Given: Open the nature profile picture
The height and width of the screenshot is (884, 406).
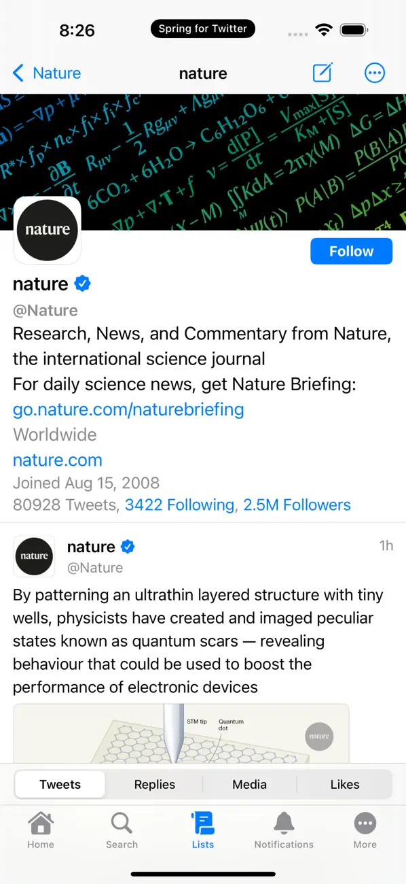Looking at the screenshot, I should (47, 230).
